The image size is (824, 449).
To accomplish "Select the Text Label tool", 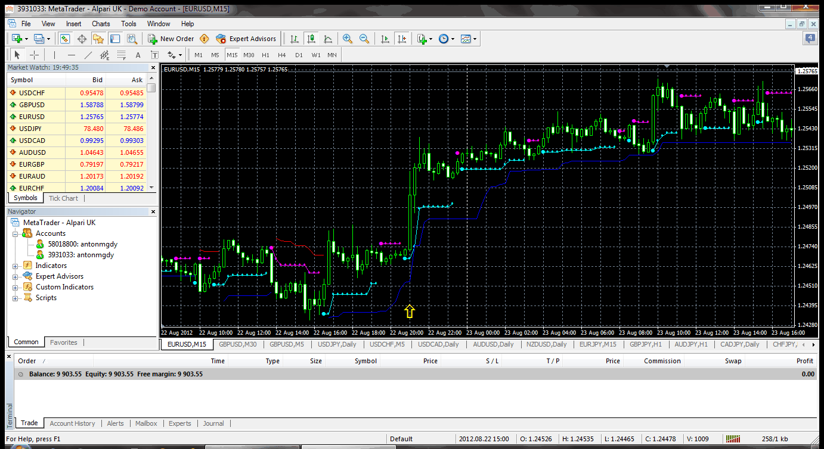I will [x=154, y=55].
